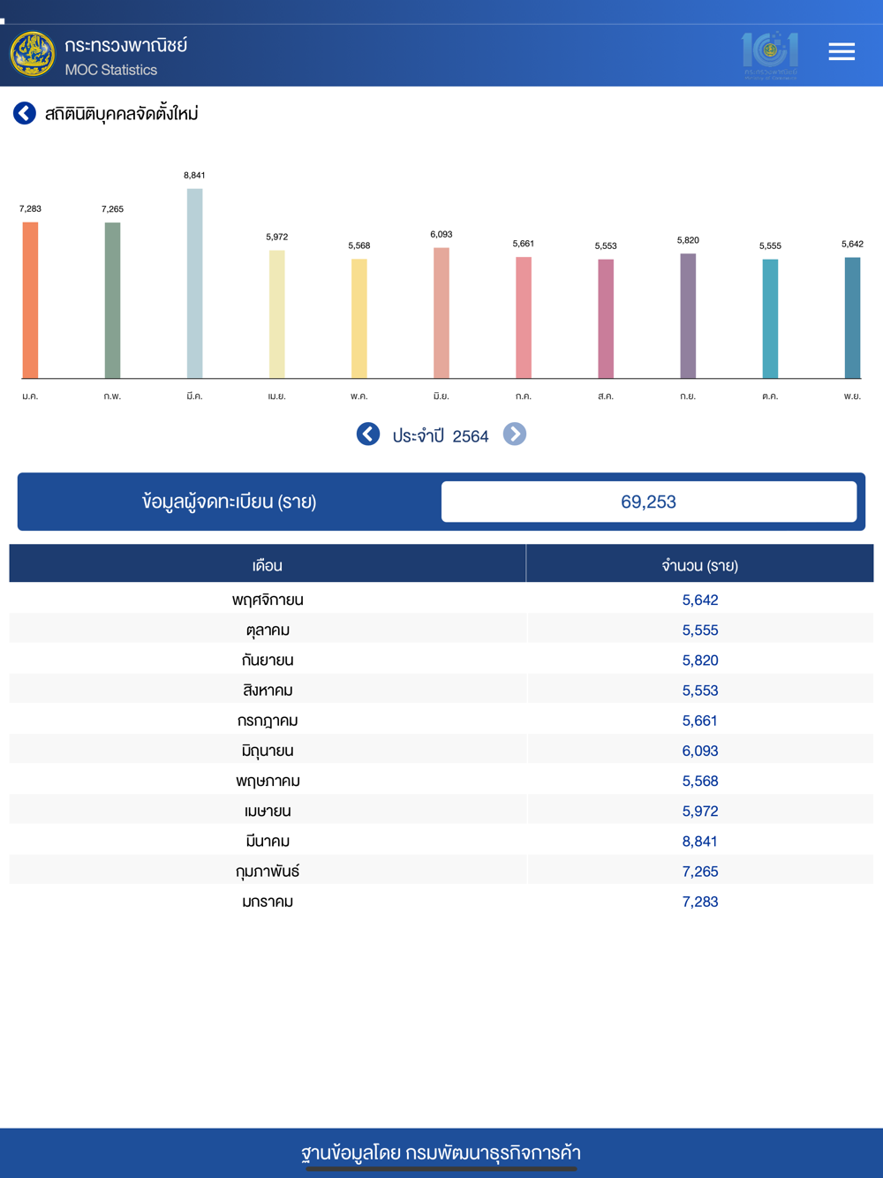The image size is (883, 1178).
Task: Select the teal ต.ค. bar in chart
Action: [770, 319]
